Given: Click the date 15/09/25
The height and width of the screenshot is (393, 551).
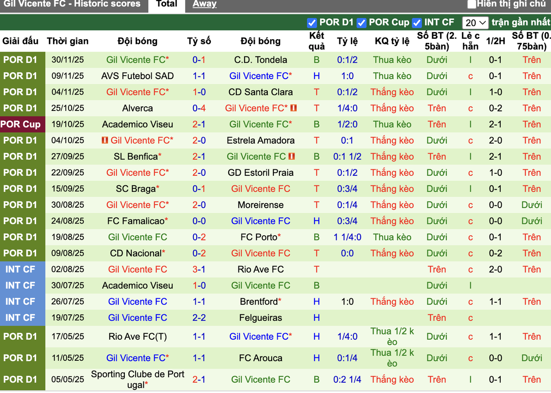Looking at the screenshot, I should [68, 189].
